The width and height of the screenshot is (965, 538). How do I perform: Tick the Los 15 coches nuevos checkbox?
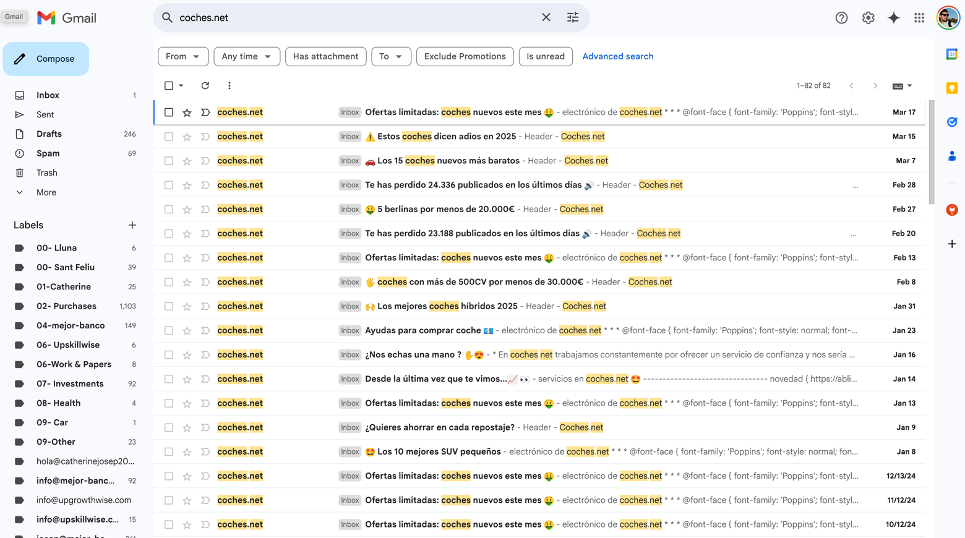tap(169, 161)
